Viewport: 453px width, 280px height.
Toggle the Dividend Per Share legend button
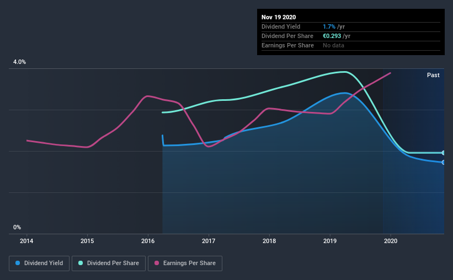tap(109, 263)
